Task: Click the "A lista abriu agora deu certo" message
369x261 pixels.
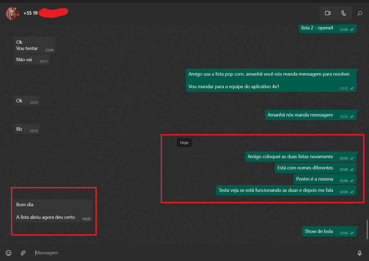Action: point(45,217)
